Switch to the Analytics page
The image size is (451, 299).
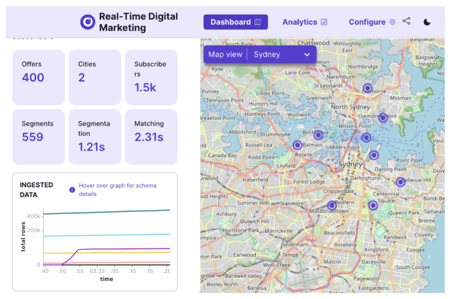(300, 22)
